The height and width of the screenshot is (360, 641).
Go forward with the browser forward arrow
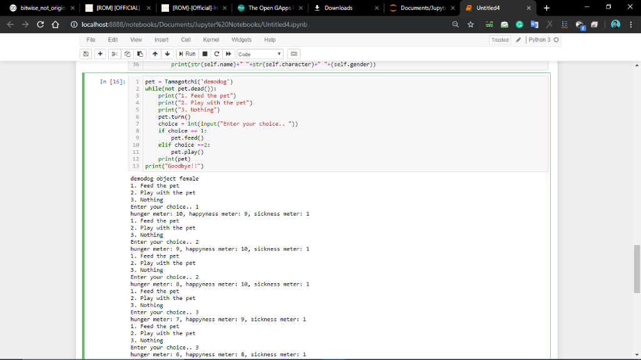tap(25, 24)
